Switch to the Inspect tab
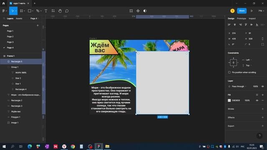The width and height of the screenshot is (267, 150). point(252,18)
